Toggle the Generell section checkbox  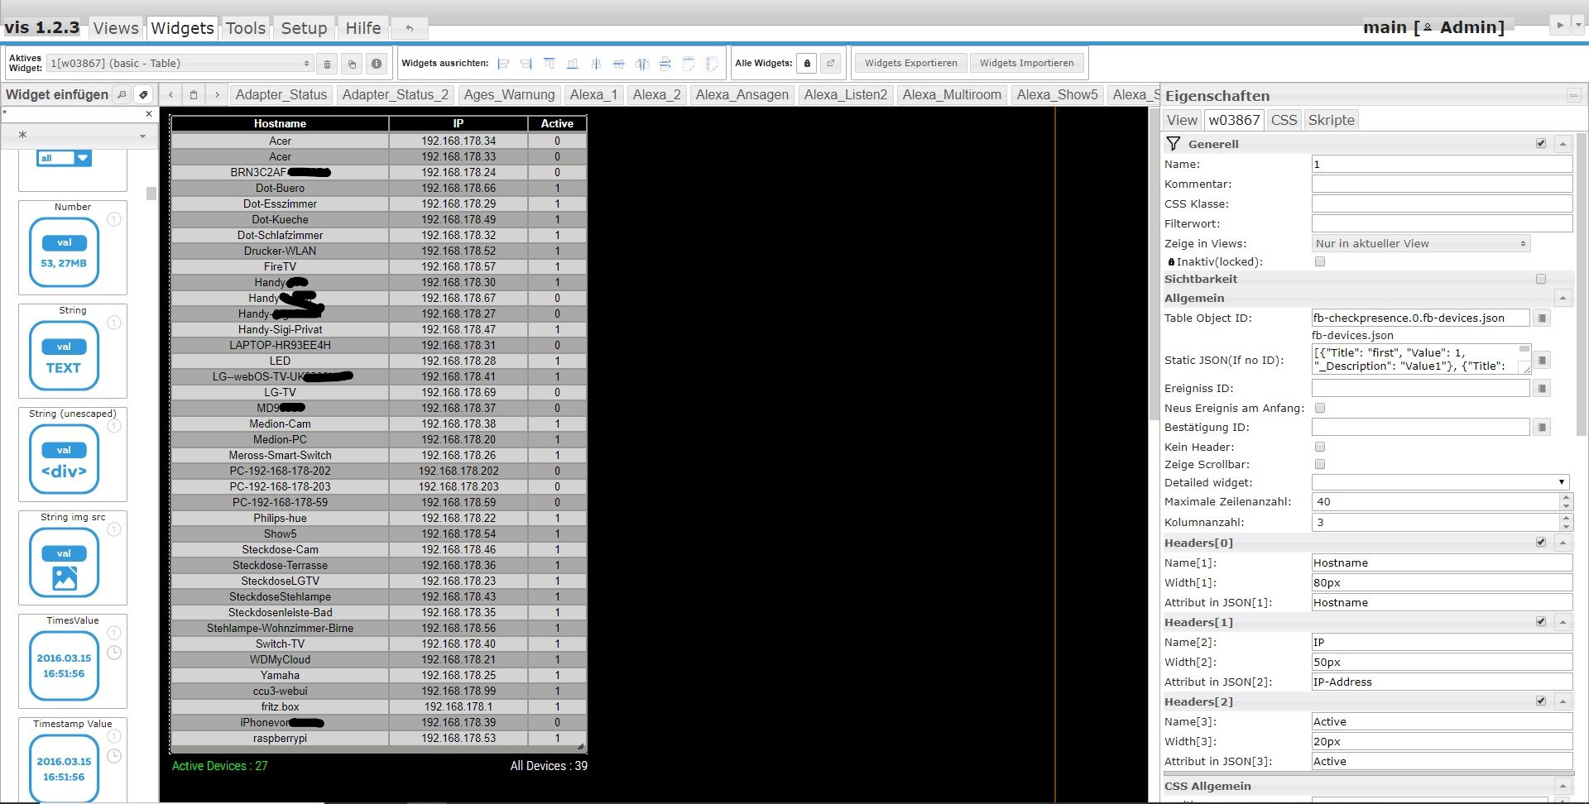[x=1541, y=144]
